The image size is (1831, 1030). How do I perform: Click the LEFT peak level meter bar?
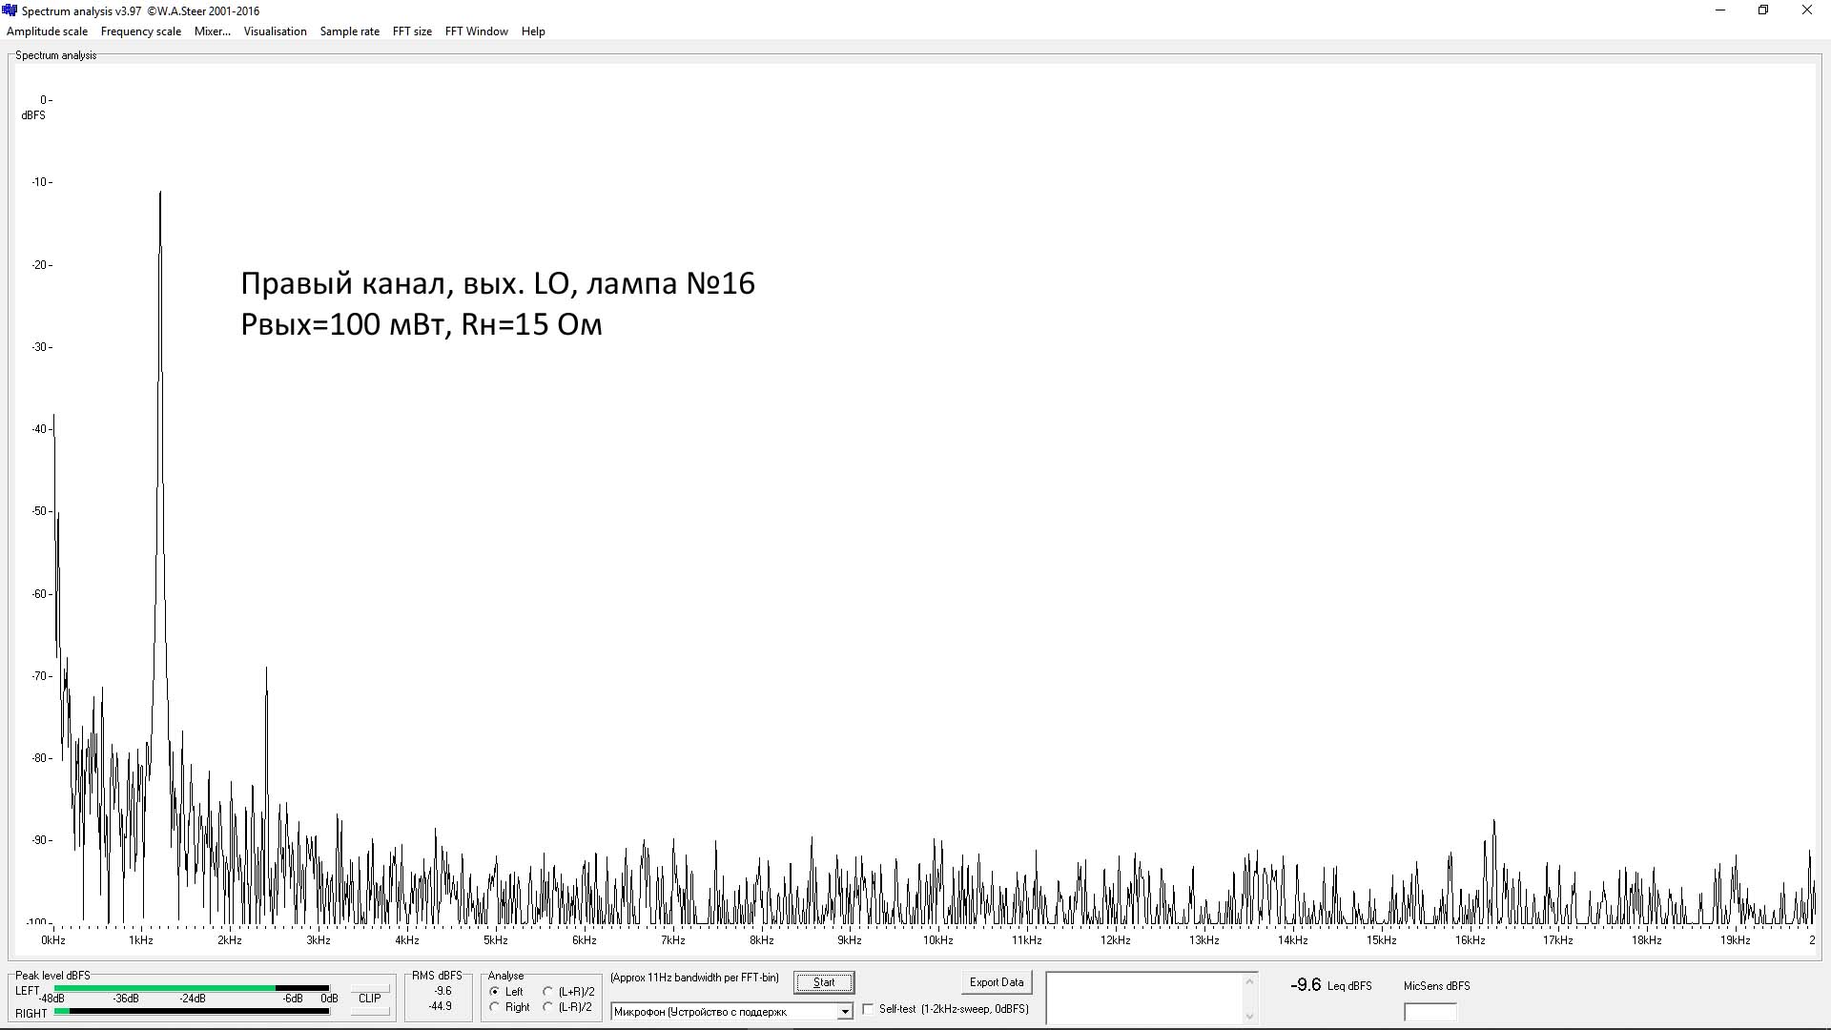[191, 989]
